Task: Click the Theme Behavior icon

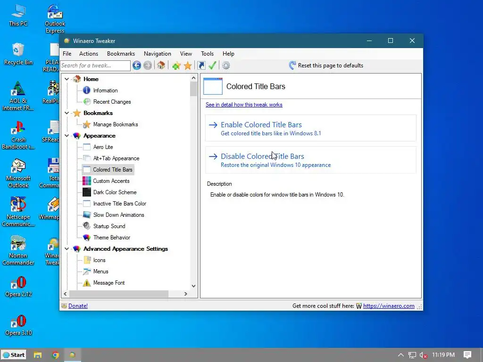Action: coord(87,238)
